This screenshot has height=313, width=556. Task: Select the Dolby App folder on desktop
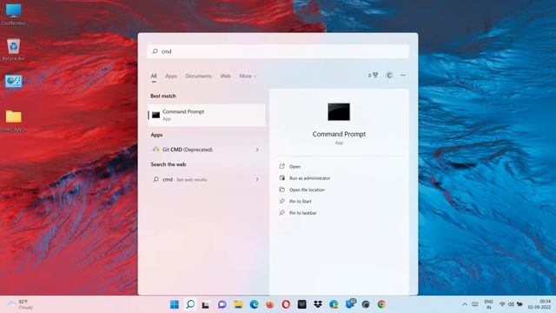(14, 121)
